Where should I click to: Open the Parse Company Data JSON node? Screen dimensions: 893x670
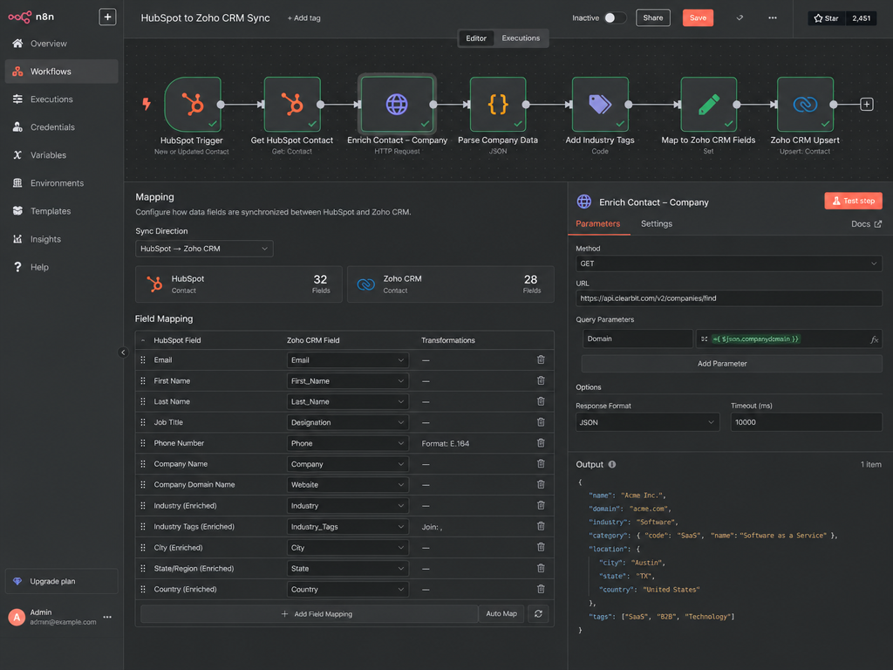coord(498,105)
